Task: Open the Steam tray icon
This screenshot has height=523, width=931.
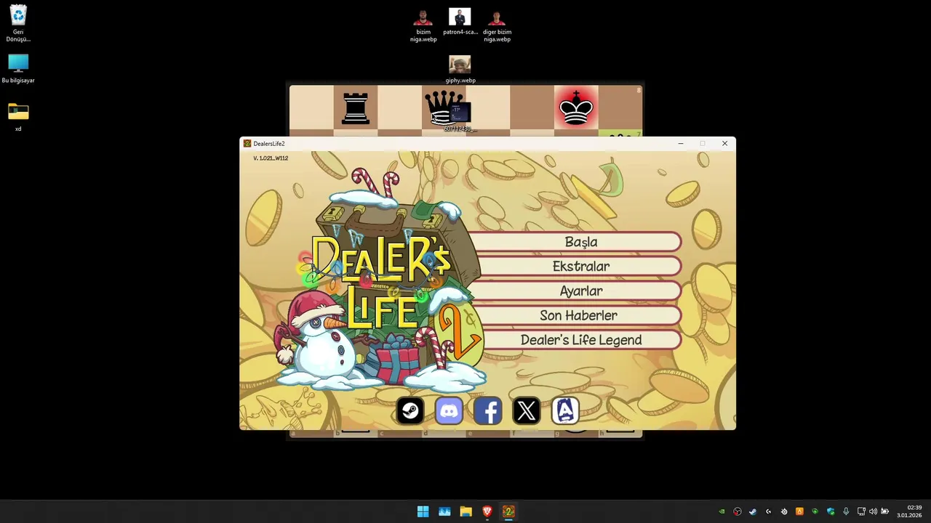Action: 753,511
